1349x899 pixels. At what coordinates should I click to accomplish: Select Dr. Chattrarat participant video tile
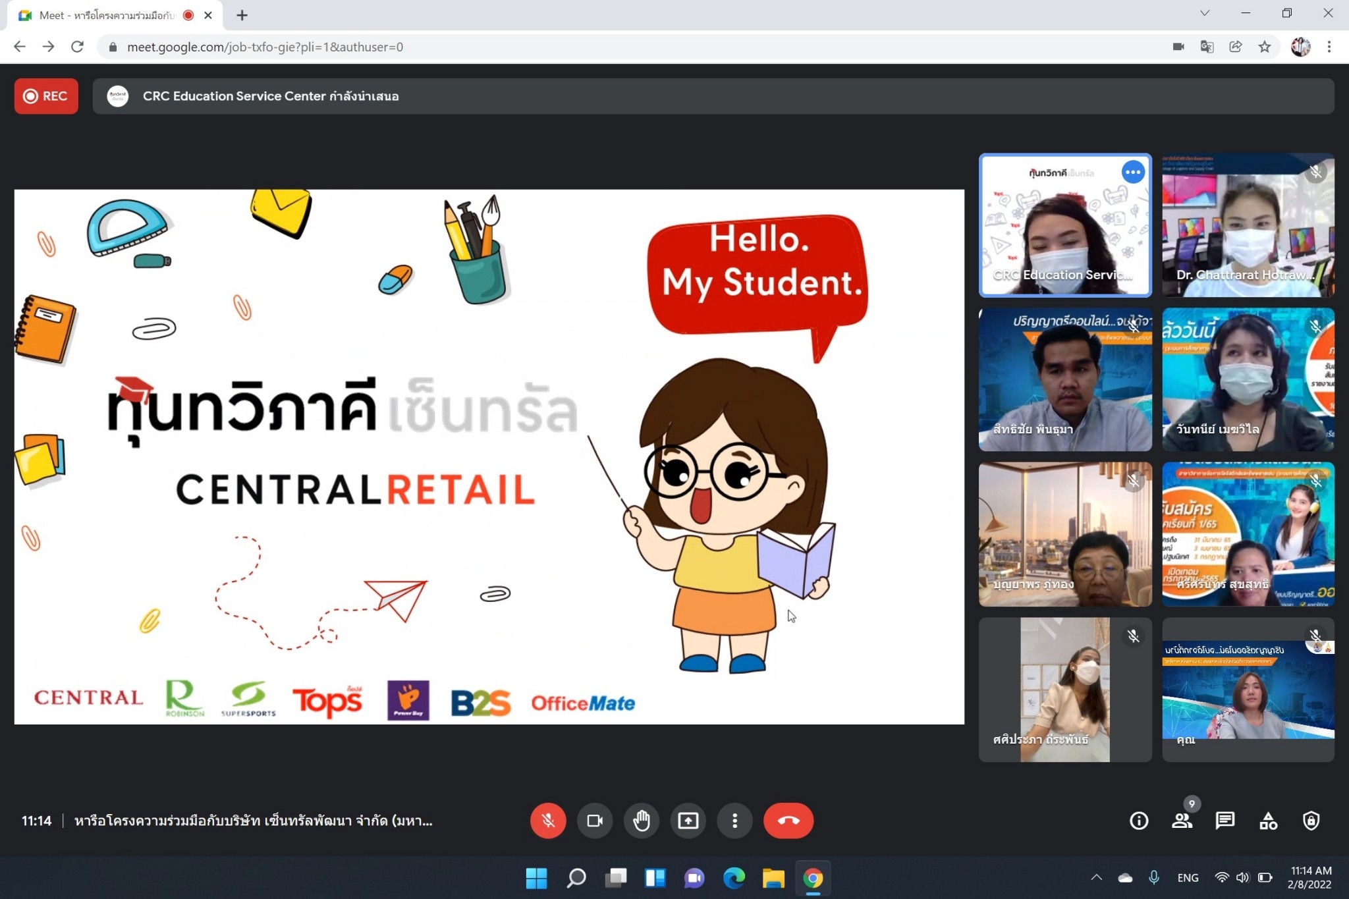1248,225
